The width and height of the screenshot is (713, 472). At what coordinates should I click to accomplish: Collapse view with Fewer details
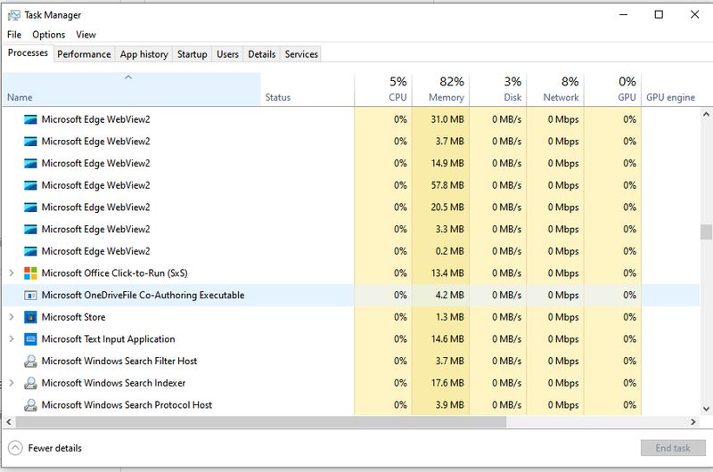tap(45, 449)
